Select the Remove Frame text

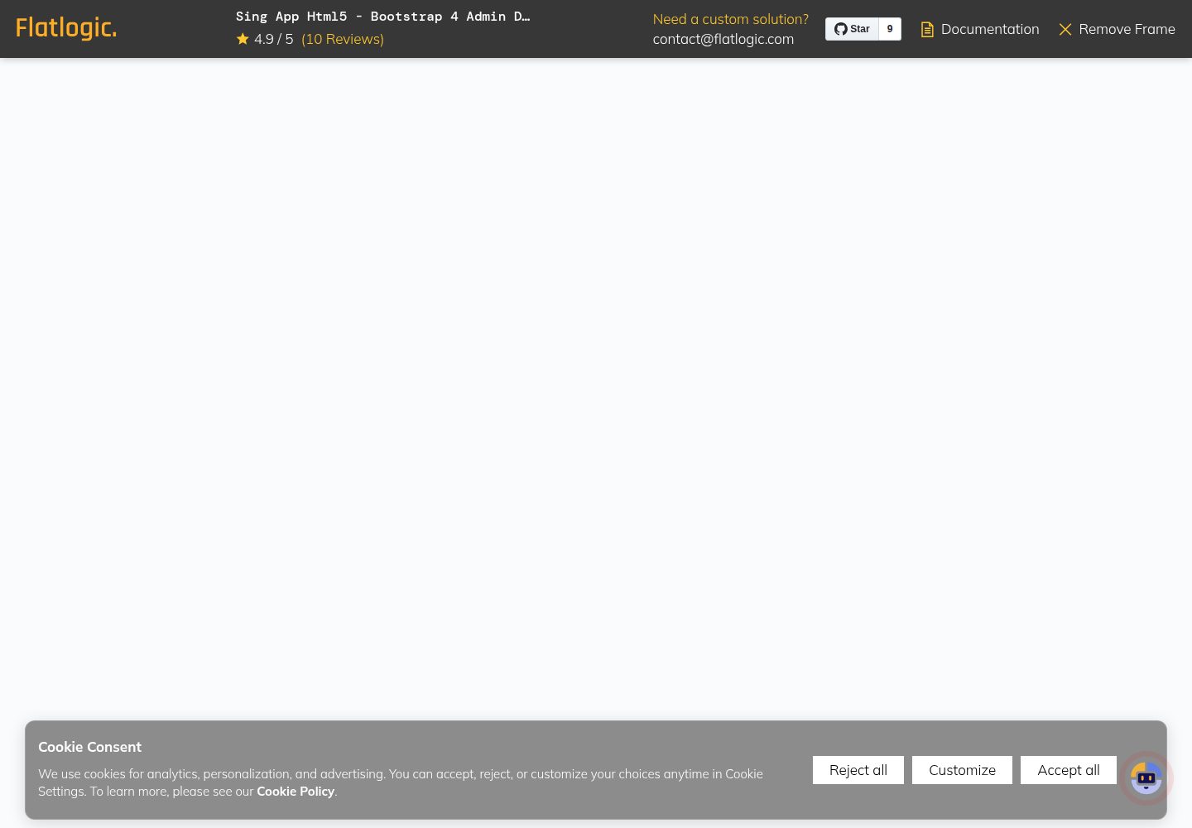coord(1127,29)
